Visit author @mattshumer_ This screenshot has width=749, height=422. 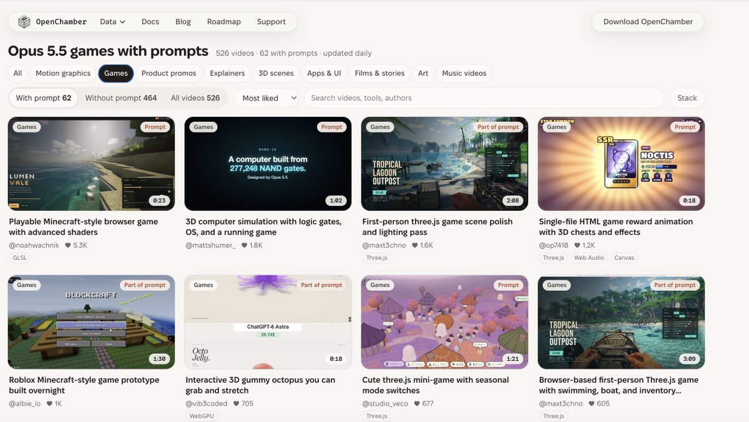210,245
